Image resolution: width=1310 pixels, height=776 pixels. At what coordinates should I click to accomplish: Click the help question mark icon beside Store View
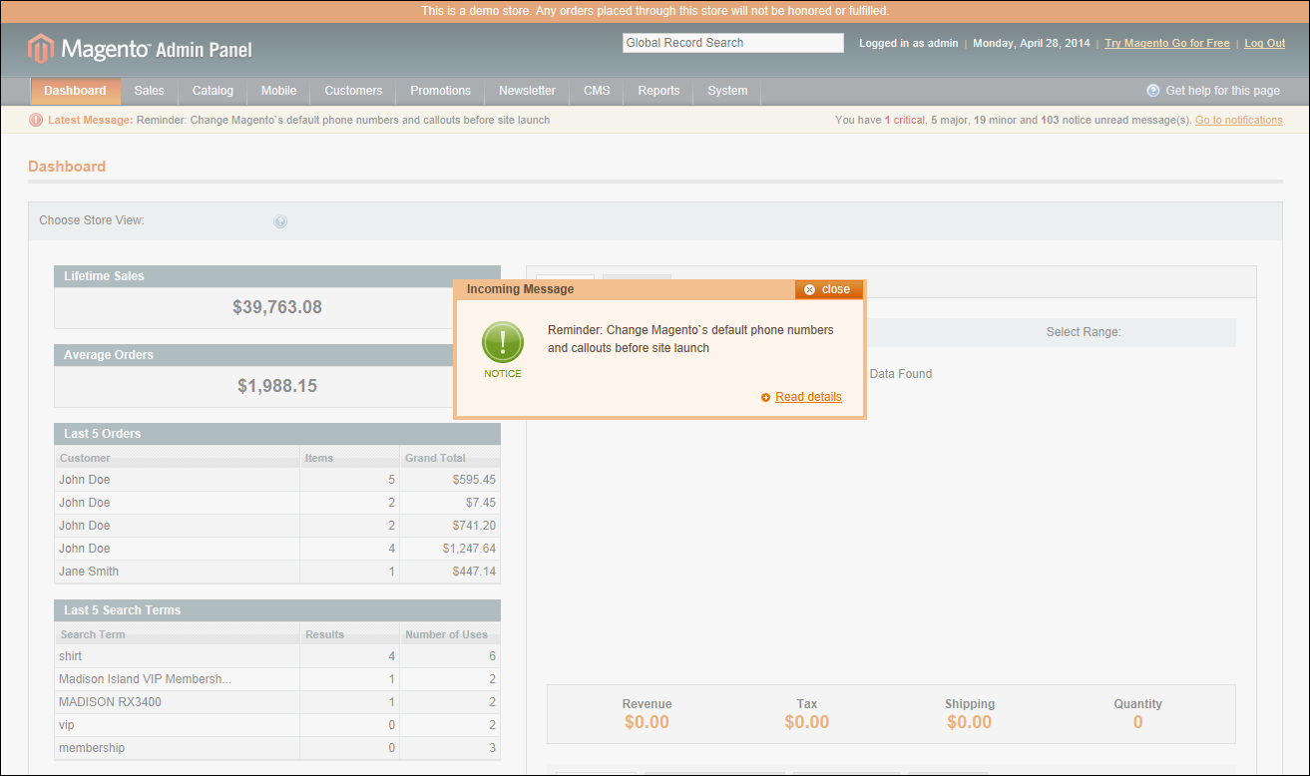point(280,221)
